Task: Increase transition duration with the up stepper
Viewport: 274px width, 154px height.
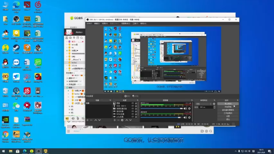Action: [x=214, y=106]
